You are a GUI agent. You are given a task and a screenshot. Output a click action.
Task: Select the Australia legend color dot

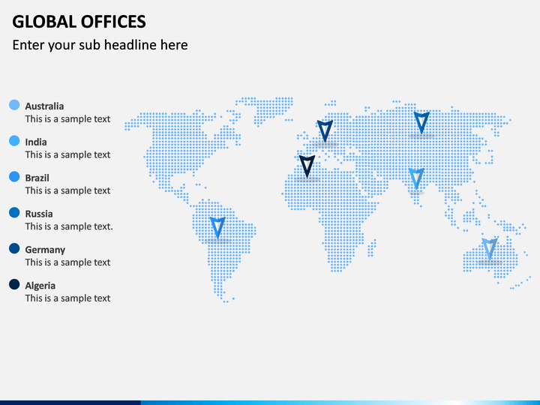pos(14,105)
